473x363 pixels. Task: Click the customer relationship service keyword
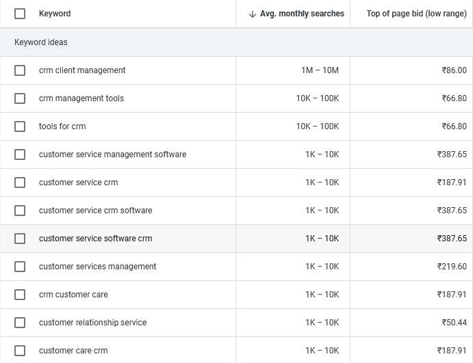coord(92,323)
